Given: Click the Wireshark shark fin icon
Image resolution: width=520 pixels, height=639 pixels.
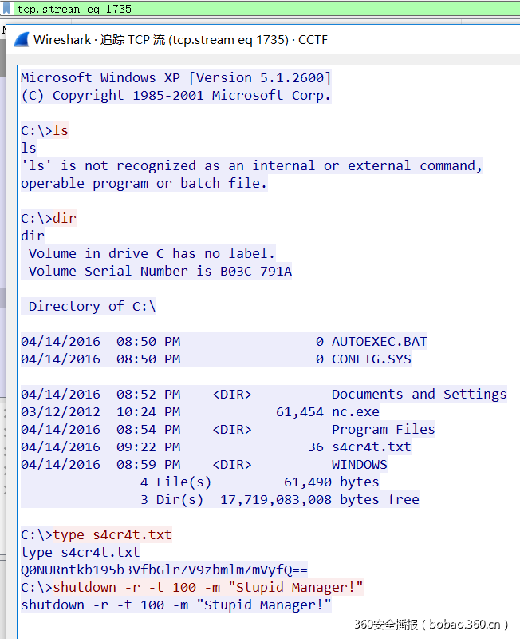Looking at the screenshot, I should pyautogui.click(x=22, y=39).
